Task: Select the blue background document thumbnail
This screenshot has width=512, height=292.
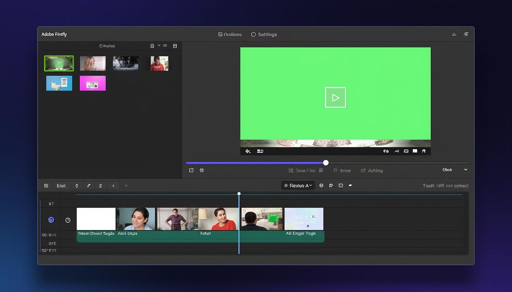Action: tap(59, 83)
